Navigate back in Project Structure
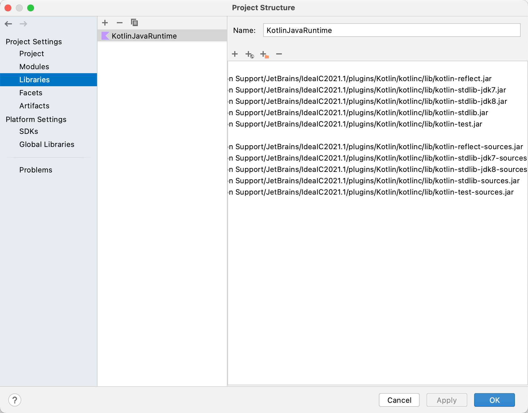Screen dimensions: 528x413 point(9,24)
